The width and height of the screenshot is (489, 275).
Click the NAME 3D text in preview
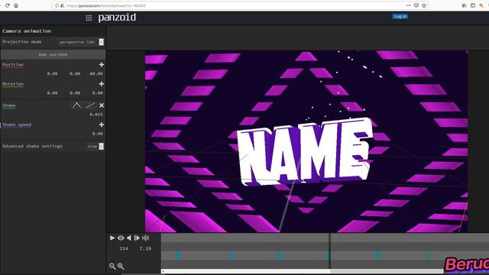[x=305, y=152]
